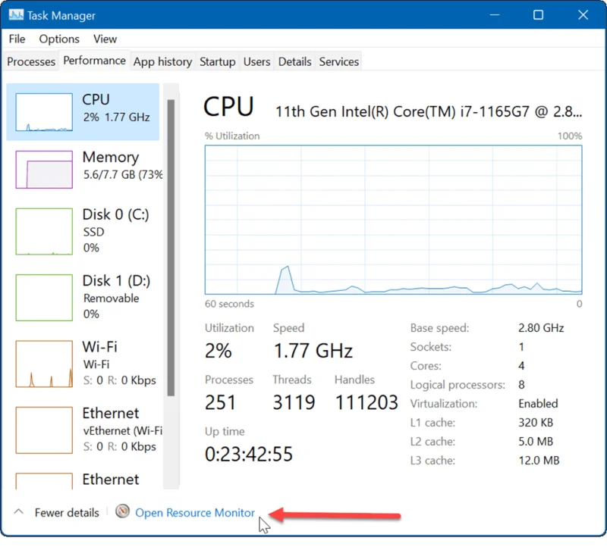Click the Wi-Fi S: 0 R: 0 Kbps text
The width and height of the screenshot is (607, 547).
[x=120, y=380]
